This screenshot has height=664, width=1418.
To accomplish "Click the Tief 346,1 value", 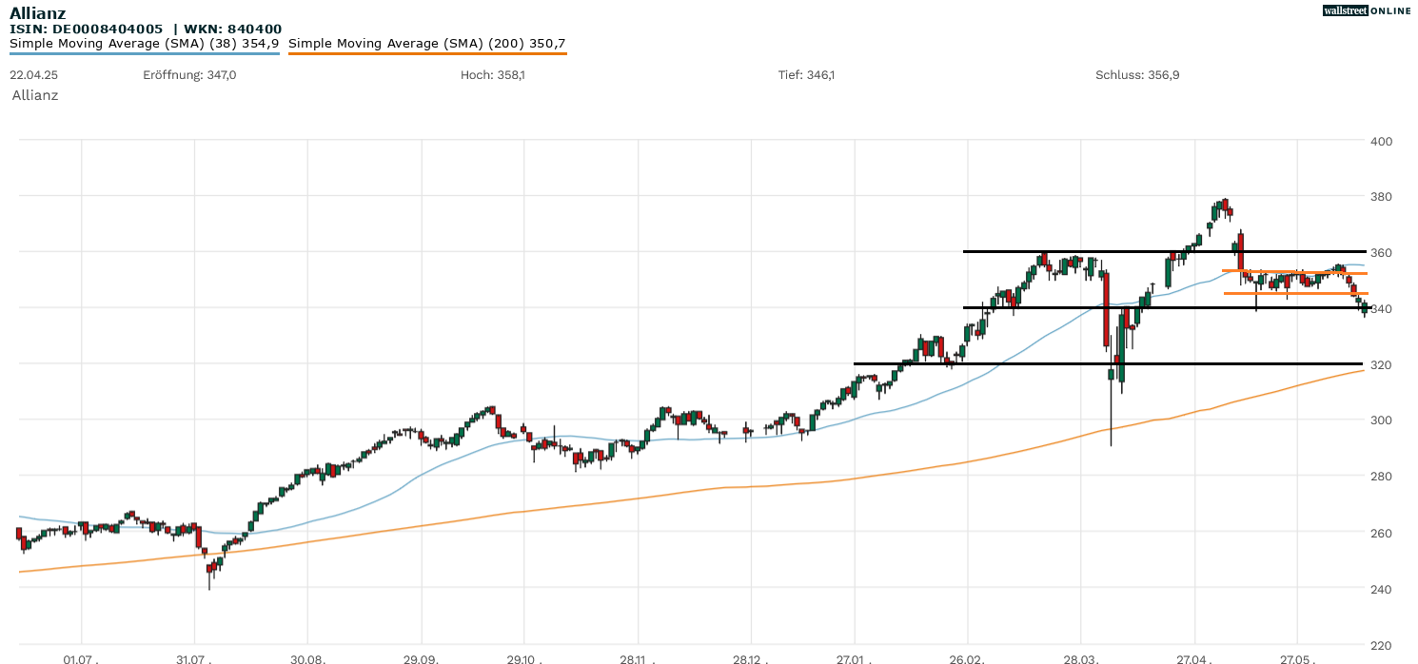I will coord(806,75).
